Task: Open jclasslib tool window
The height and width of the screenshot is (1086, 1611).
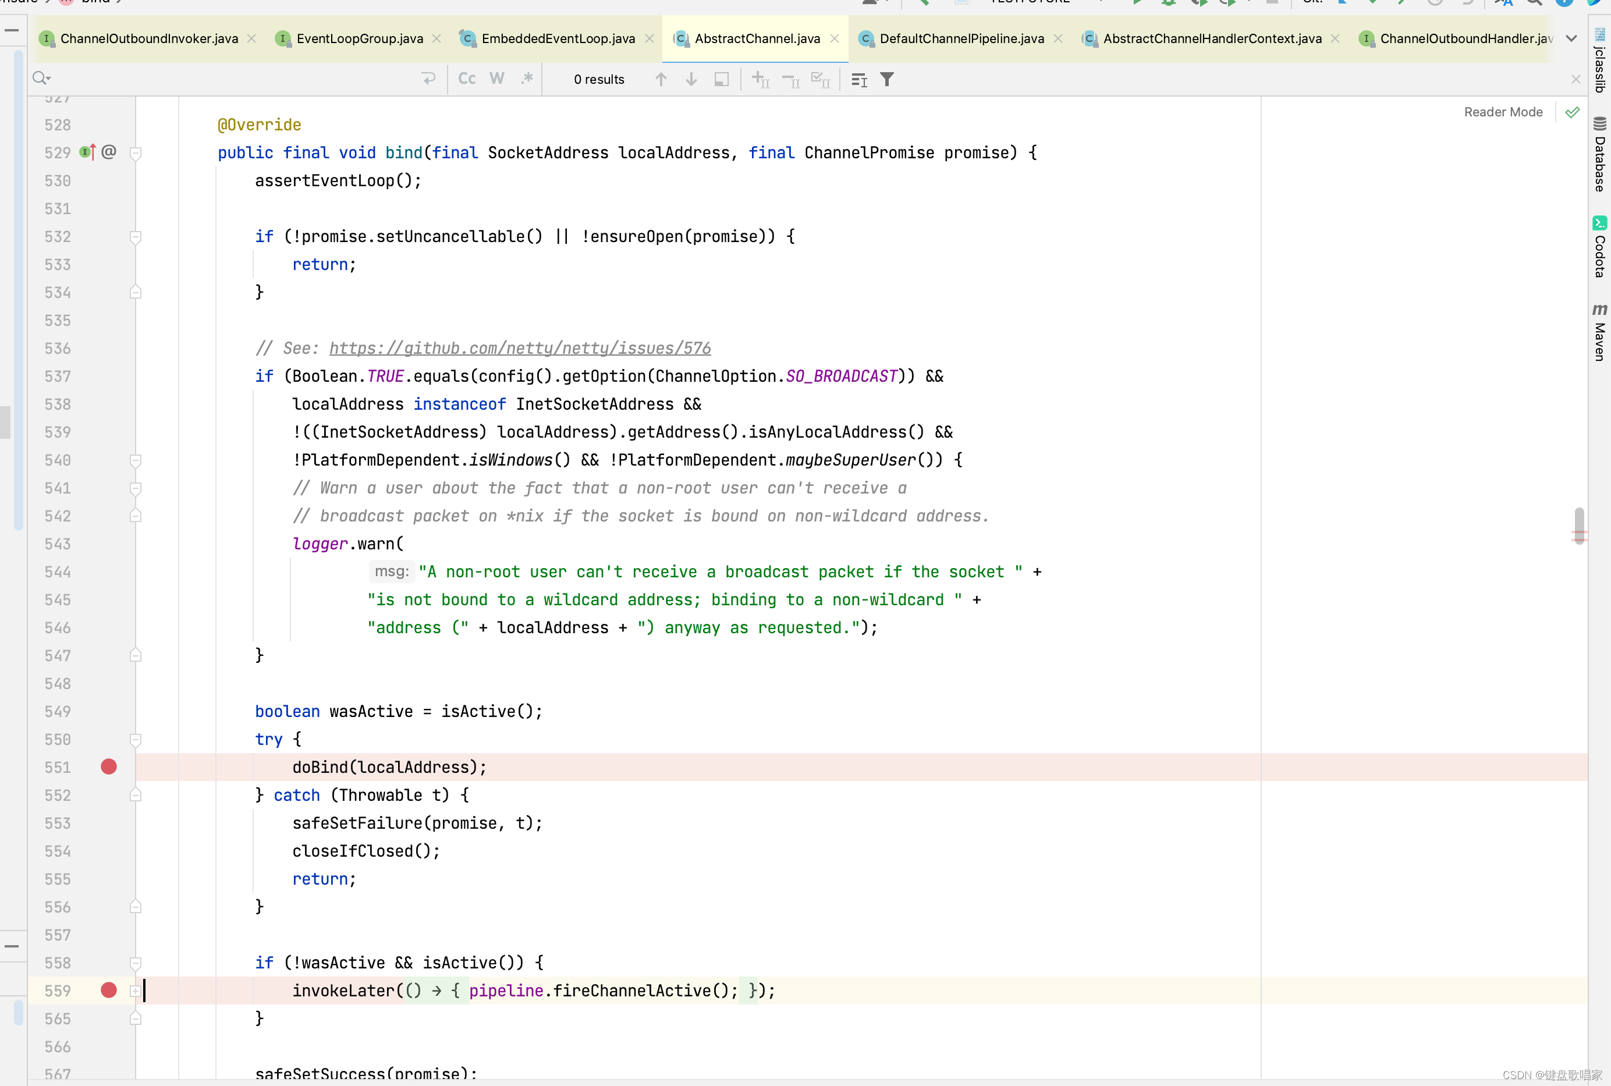Action: tap(1599, 61)
